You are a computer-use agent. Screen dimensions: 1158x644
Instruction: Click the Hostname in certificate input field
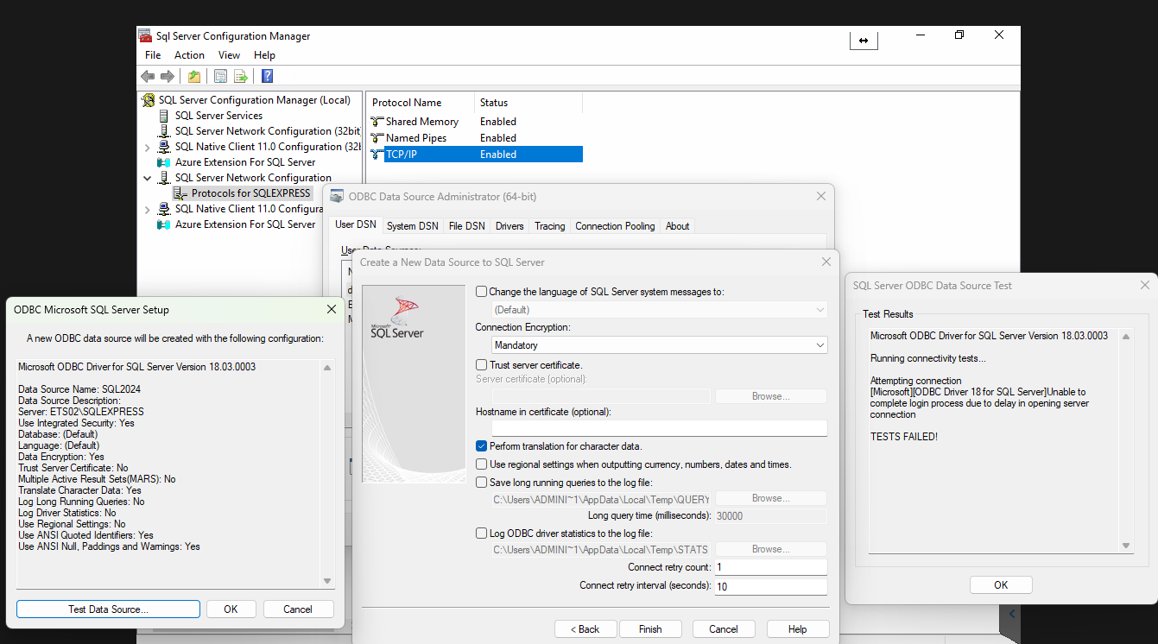tap(660, 428)
